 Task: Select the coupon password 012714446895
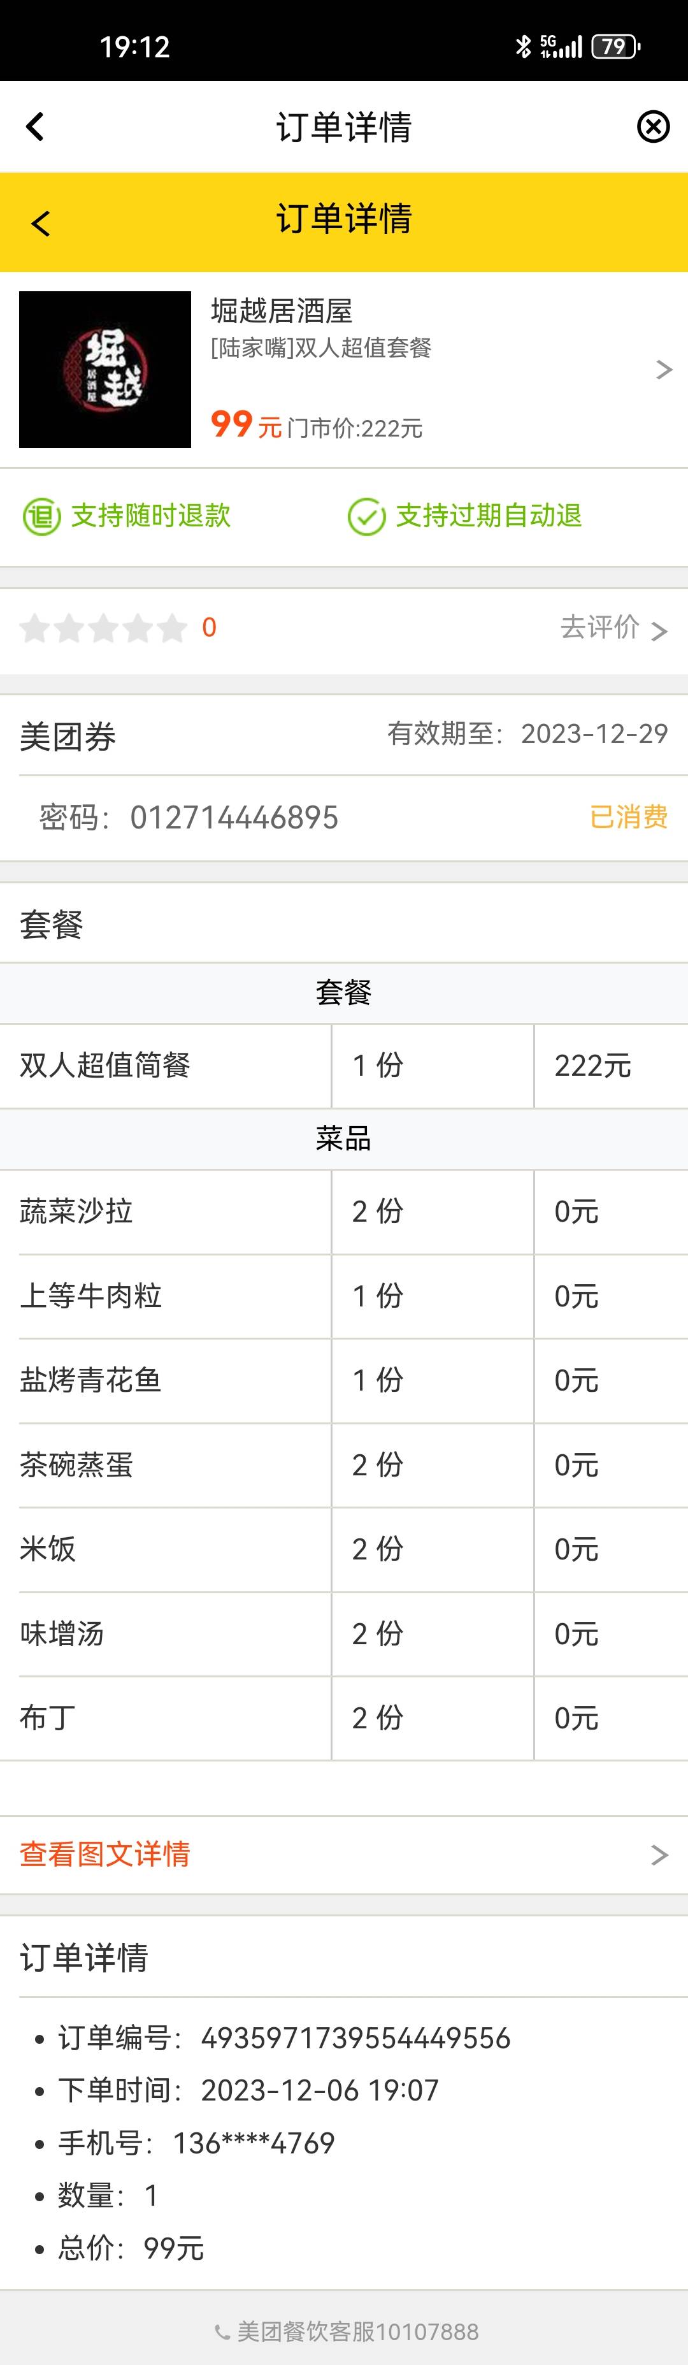click(234, 817)
